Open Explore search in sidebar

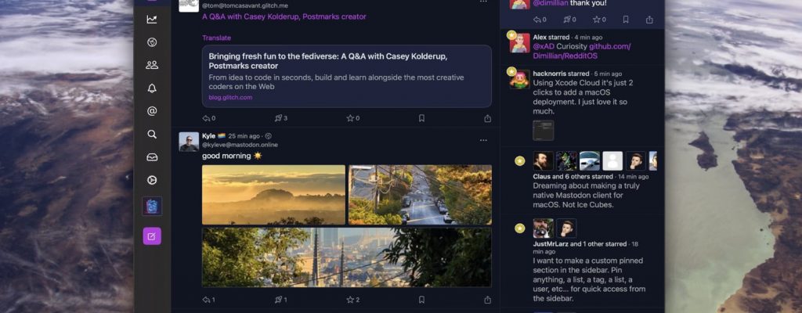tap(152, 134)
